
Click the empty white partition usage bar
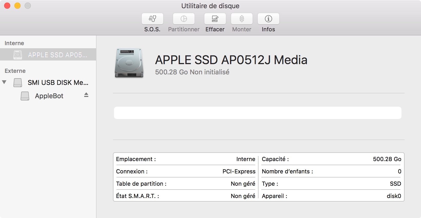tap(258, 113)
